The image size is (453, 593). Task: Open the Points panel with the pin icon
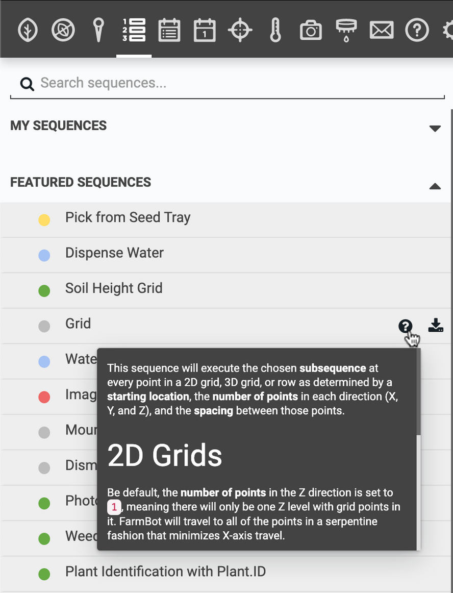pos(98,29)
